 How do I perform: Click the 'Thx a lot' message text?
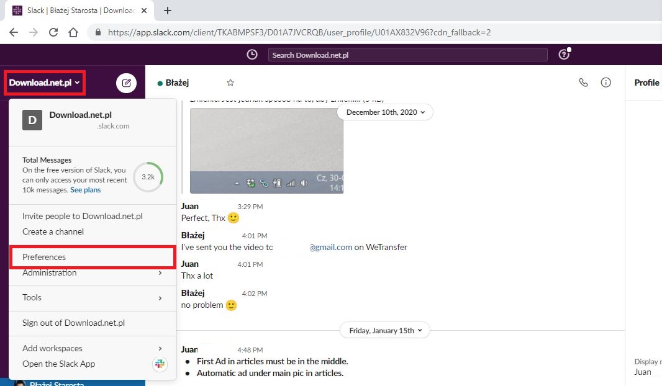pos(197,276)
